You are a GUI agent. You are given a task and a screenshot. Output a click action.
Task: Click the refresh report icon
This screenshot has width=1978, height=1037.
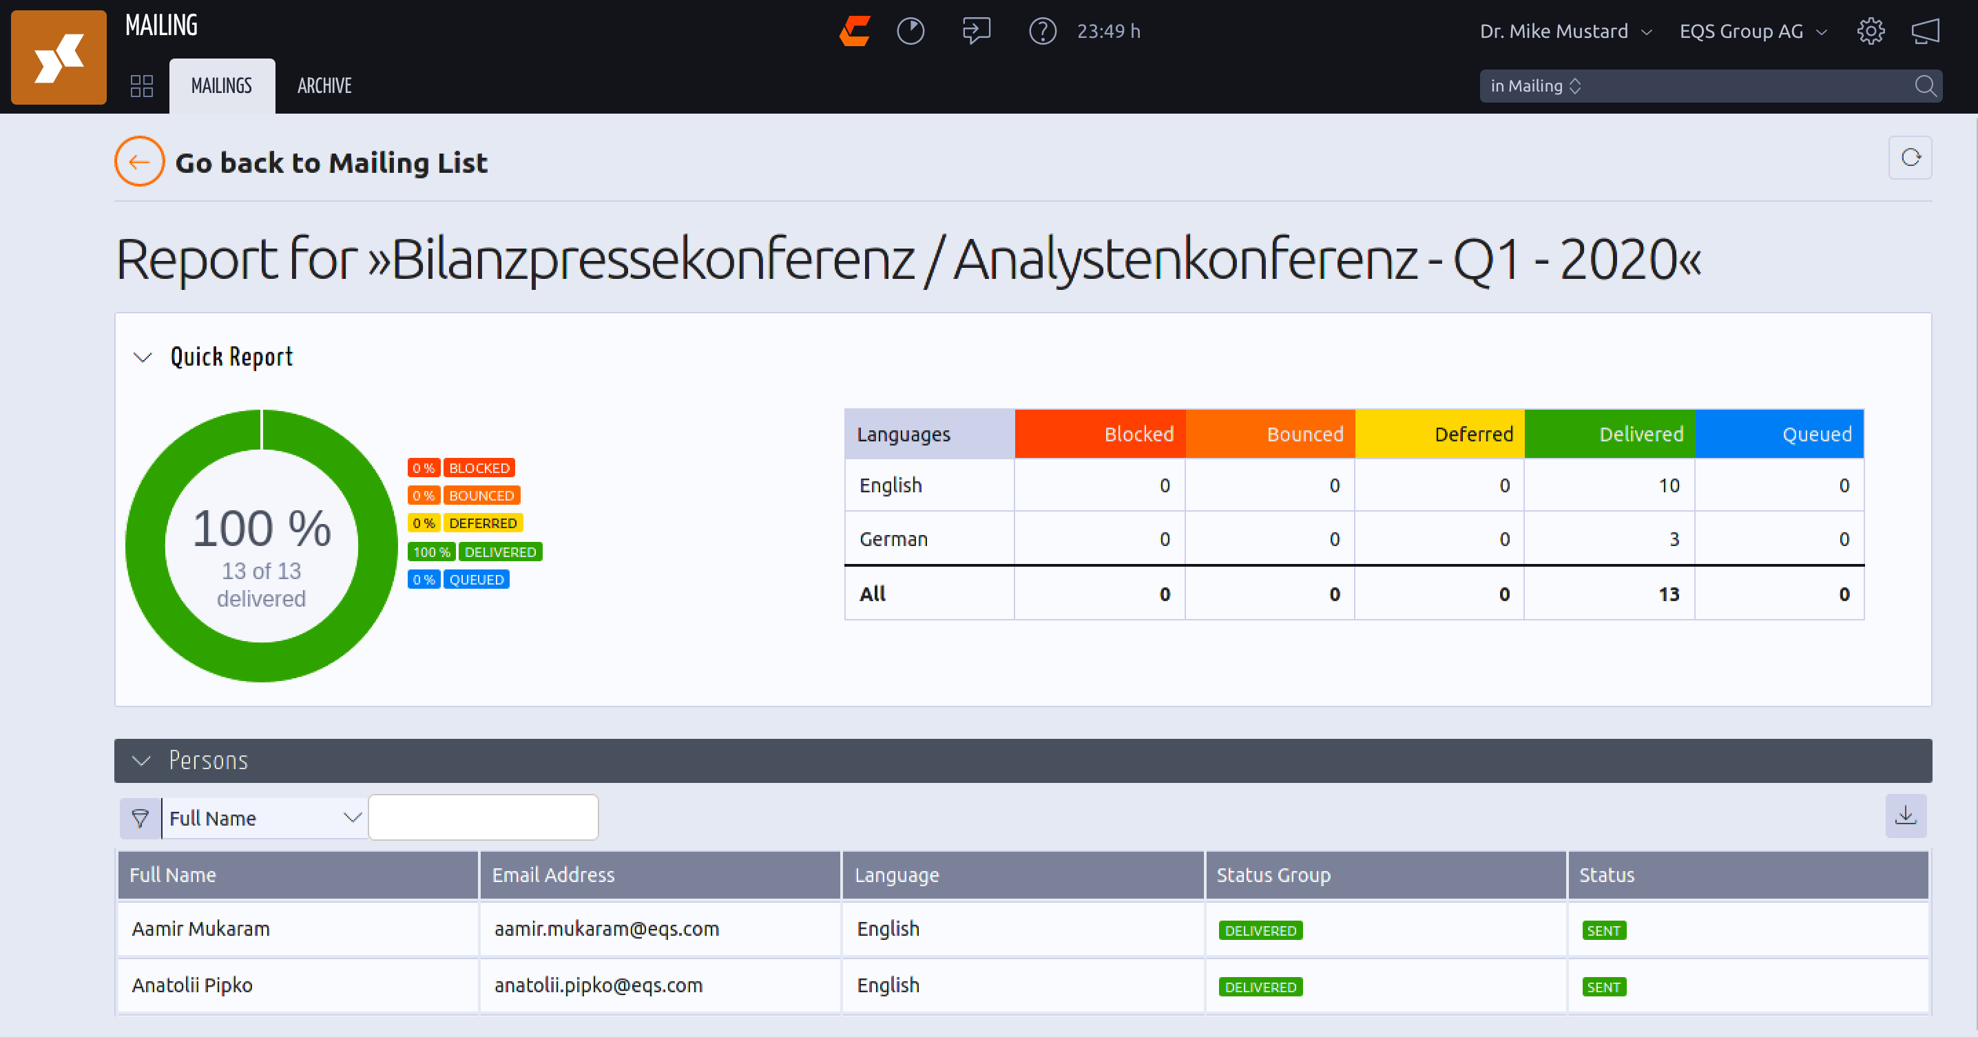1910,158
